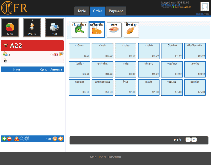Click the magnifier search icon in order bar

[21, 139]
